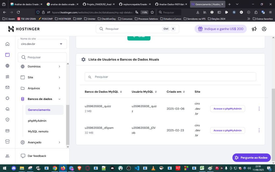Screen dimensions: 275x172
Task: Select phpMyAdmin in the sidebar
Action: click(37, 121)
